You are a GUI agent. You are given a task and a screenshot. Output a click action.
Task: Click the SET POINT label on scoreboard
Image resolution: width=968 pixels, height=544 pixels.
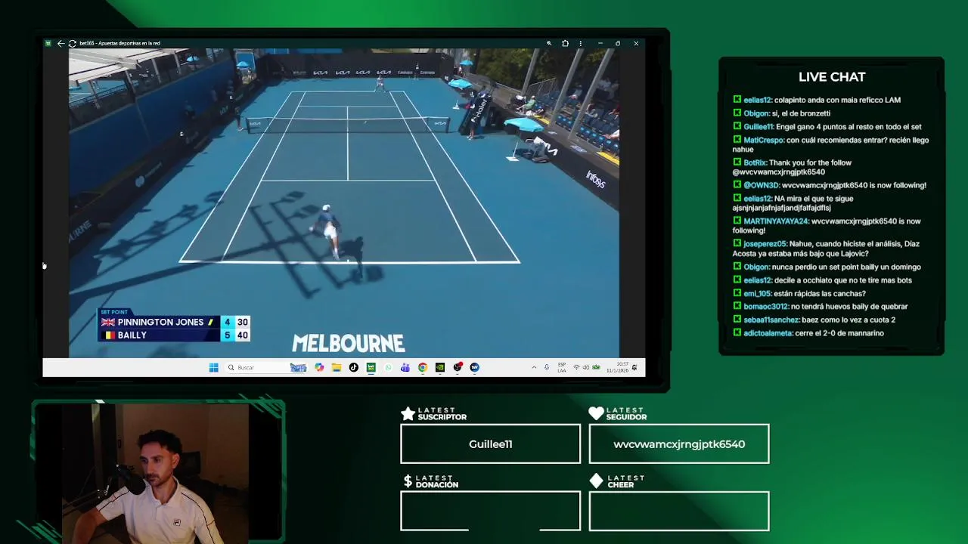click(114, 312)
